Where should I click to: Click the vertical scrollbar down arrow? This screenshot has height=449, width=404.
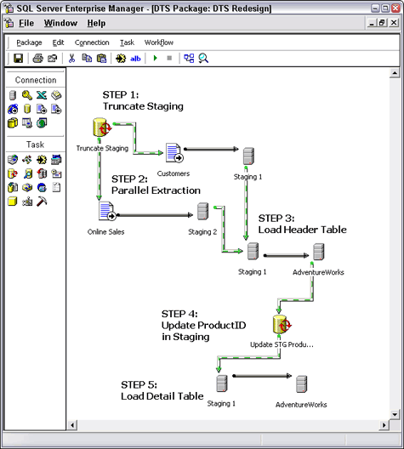coord(395,414)
